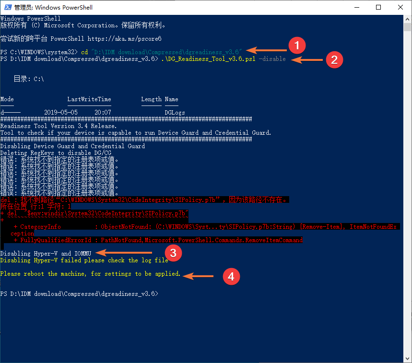Click the red callout badge numbered 3
Screen dimensions: 412x363
(173, 253)
